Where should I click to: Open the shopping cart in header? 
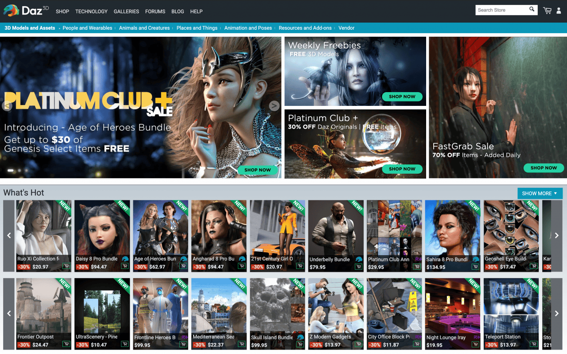pos(548,11)
